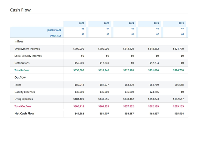Click the Joseph's Age row label
Image resolution: width=197 pixels, height=144 pixels.
[x=54, y=30]
